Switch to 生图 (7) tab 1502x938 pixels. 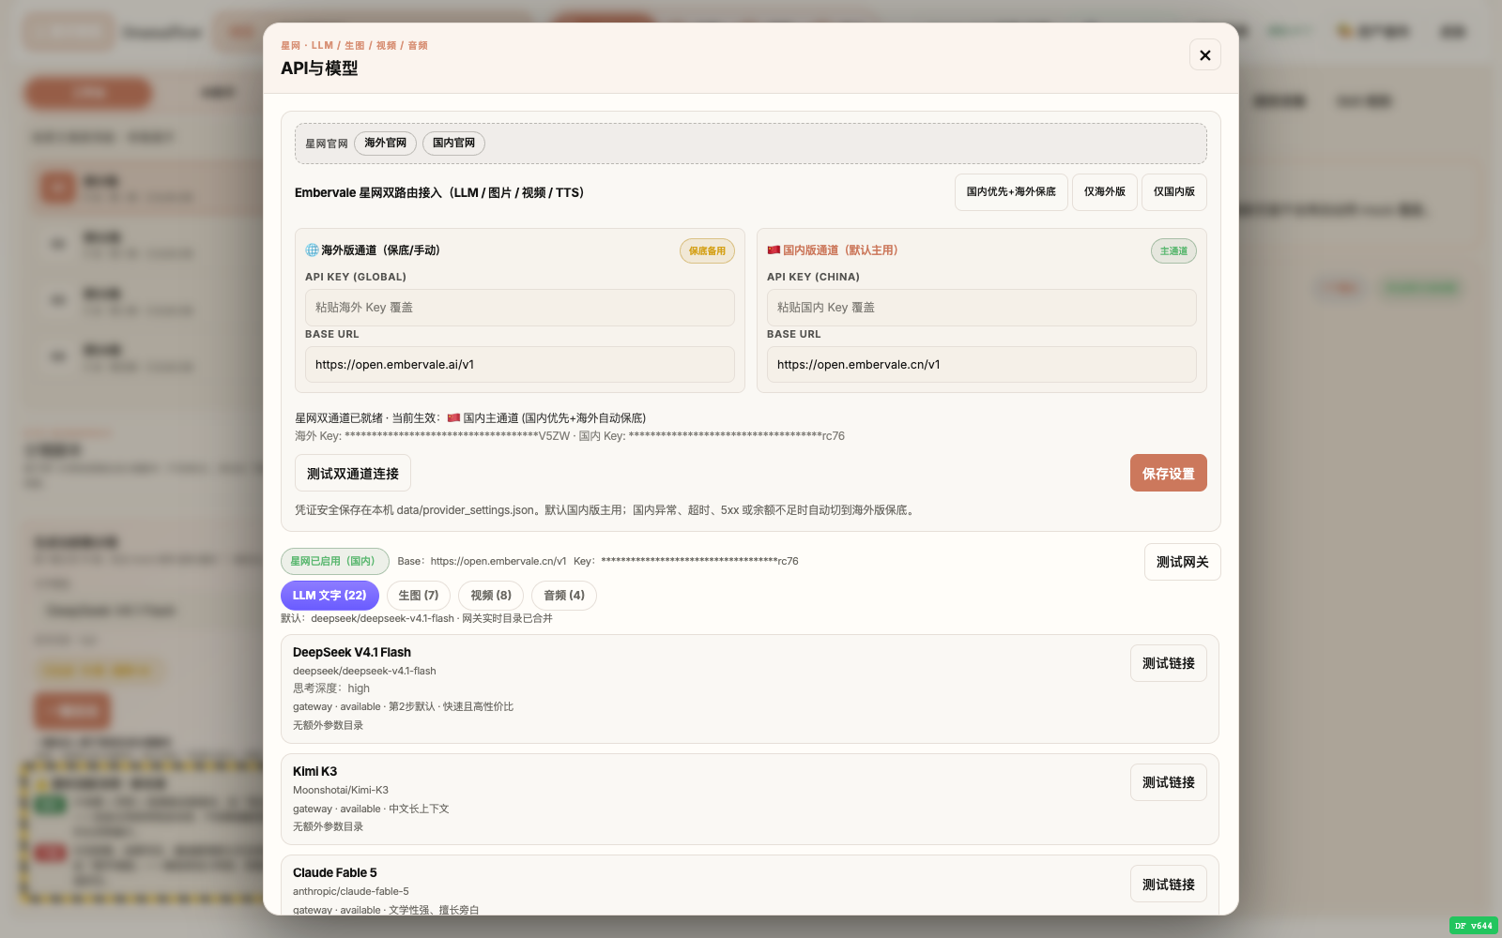(x=419, y=596)
